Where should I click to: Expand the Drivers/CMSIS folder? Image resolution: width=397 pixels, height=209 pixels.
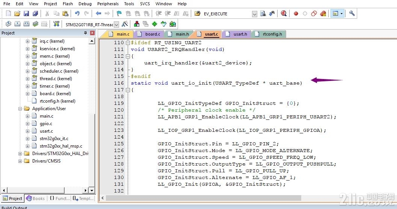[20, 161]
